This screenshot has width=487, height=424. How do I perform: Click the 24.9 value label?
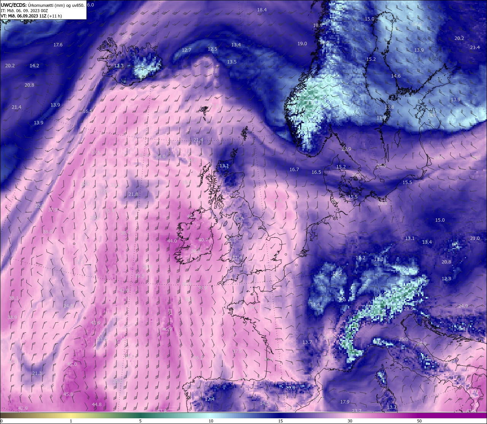463,306
